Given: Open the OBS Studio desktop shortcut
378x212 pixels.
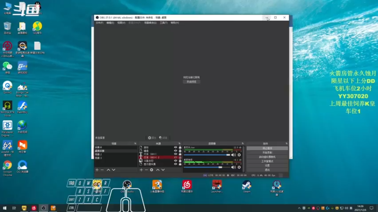Looking at the screenshot, I should pos(127,187).
